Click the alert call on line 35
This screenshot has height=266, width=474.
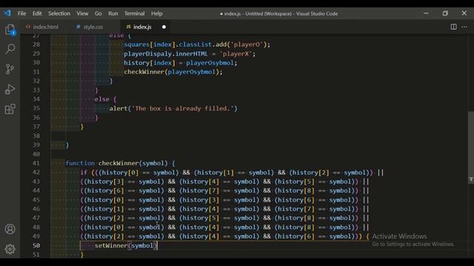point(118,109)
